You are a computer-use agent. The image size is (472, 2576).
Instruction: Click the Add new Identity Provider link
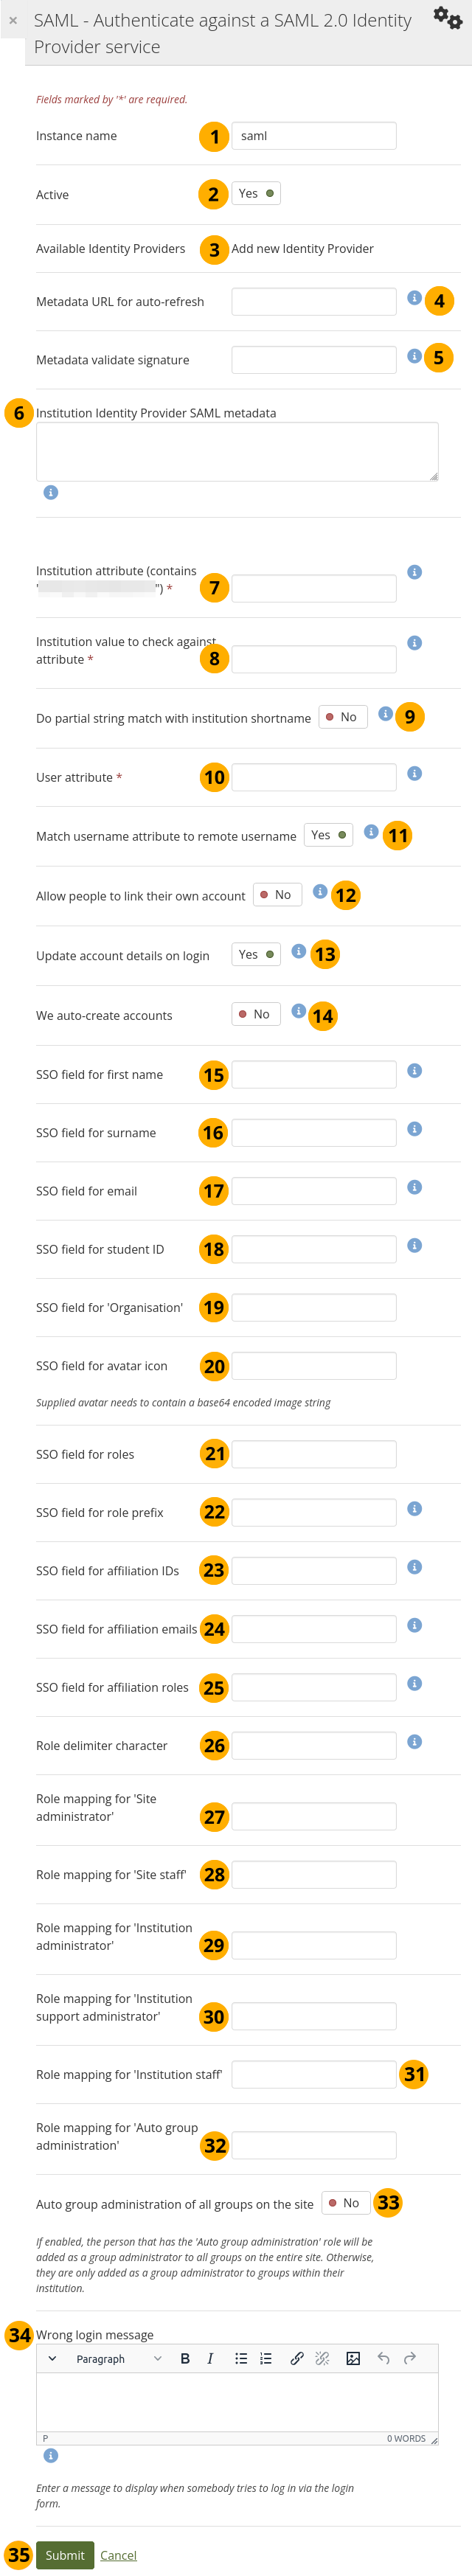302,248
